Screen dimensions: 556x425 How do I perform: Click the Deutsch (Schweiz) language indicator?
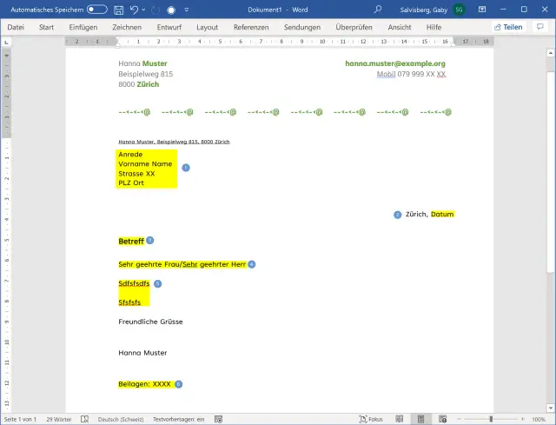pyautogui.click(x=121, y=419)
